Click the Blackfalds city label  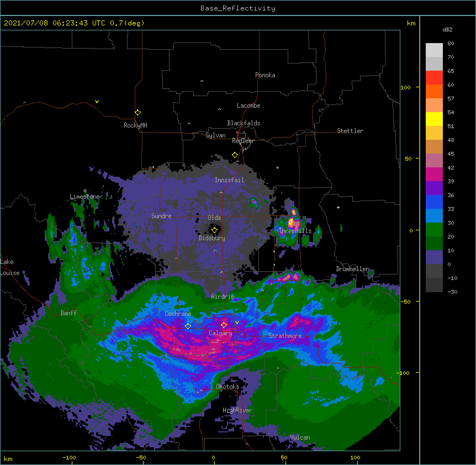(x=244, y=123)
